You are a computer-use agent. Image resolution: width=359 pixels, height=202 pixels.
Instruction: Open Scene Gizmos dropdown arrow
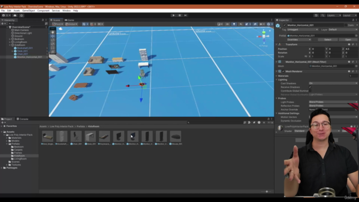click(x=271, y=24)
